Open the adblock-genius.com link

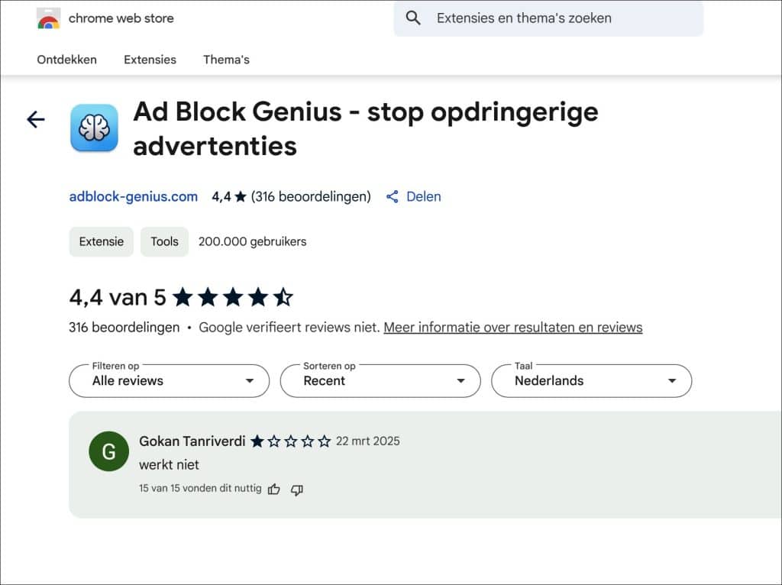coord(133,196)
